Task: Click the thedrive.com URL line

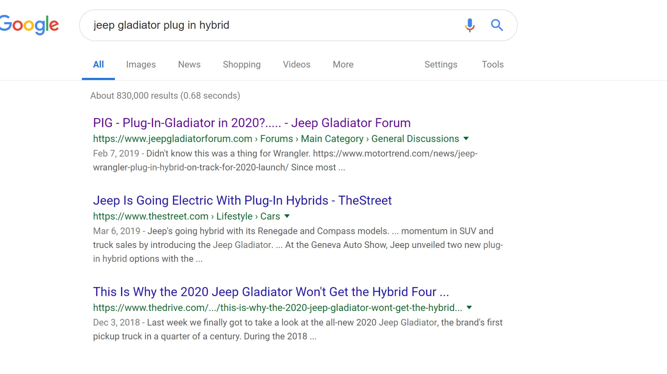Action: click(x=277, y=308)
